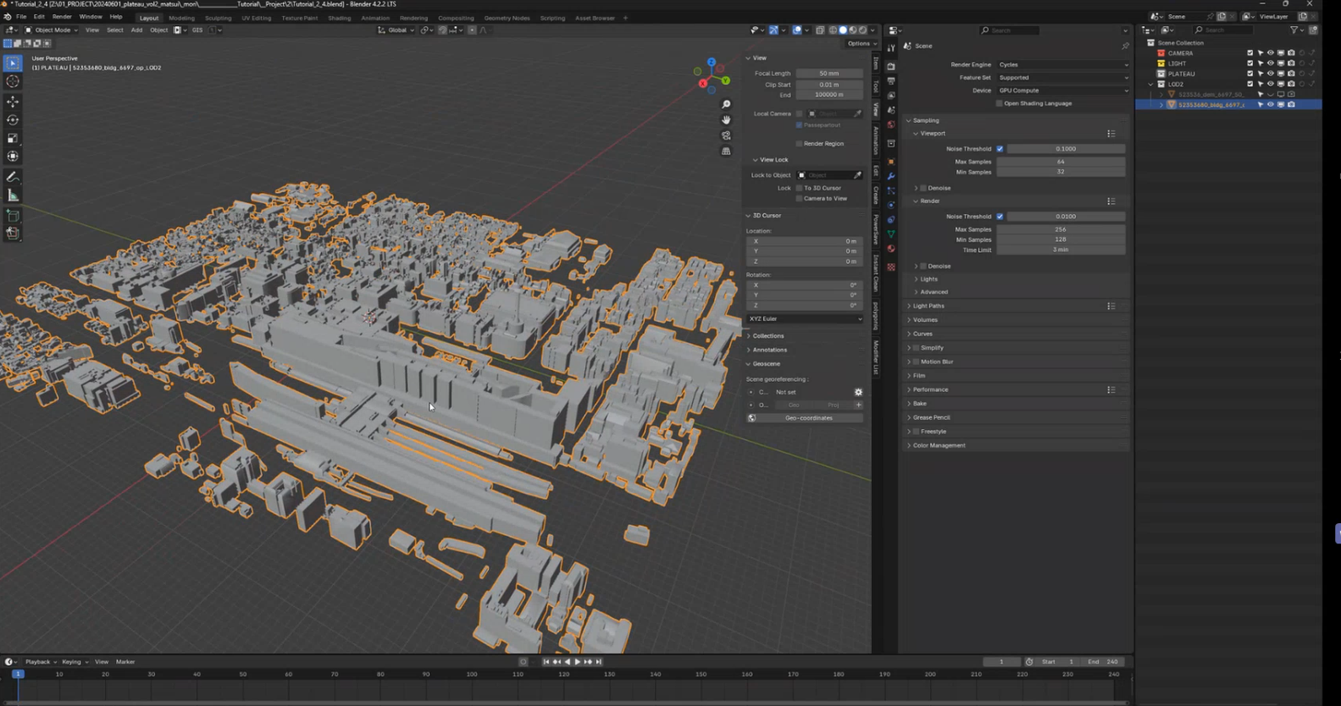
Task: Toggle Viewport Noise Threshold checkbox
Action: point(1000,149)
